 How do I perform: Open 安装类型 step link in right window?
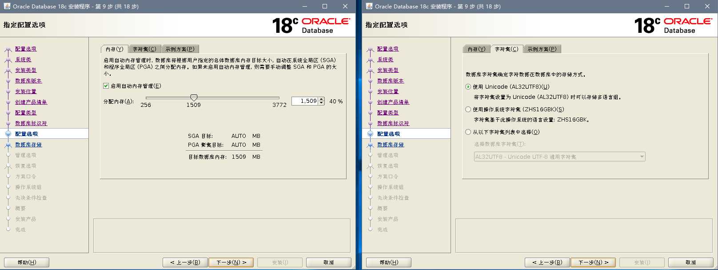(388, 70)
